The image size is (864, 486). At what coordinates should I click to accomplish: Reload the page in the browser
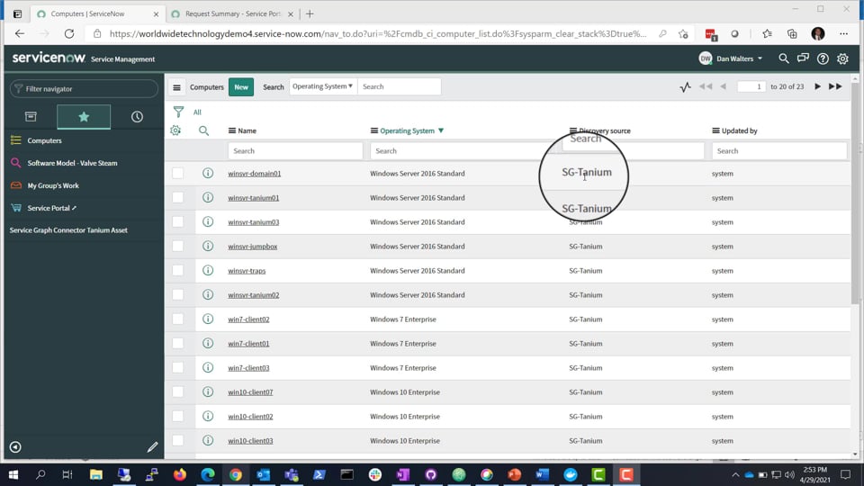pos(69,33)
